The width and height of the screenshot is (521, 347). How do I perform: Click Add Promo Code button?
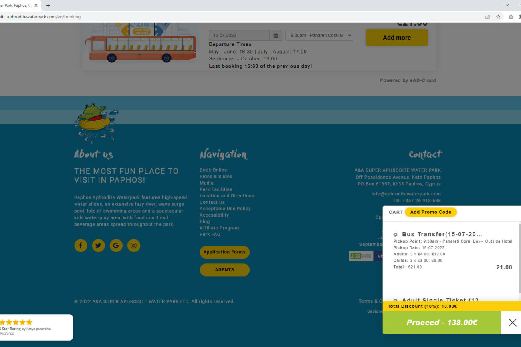(430, 212)
